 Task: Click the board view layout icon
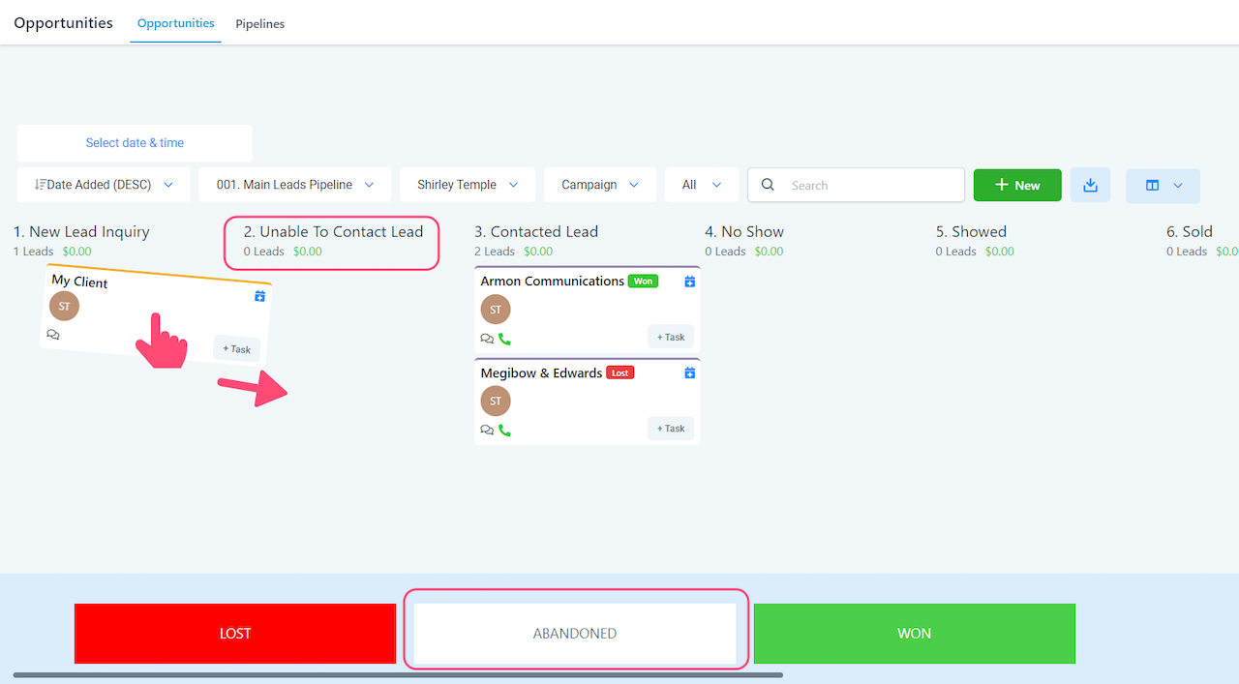[1152, 185]
